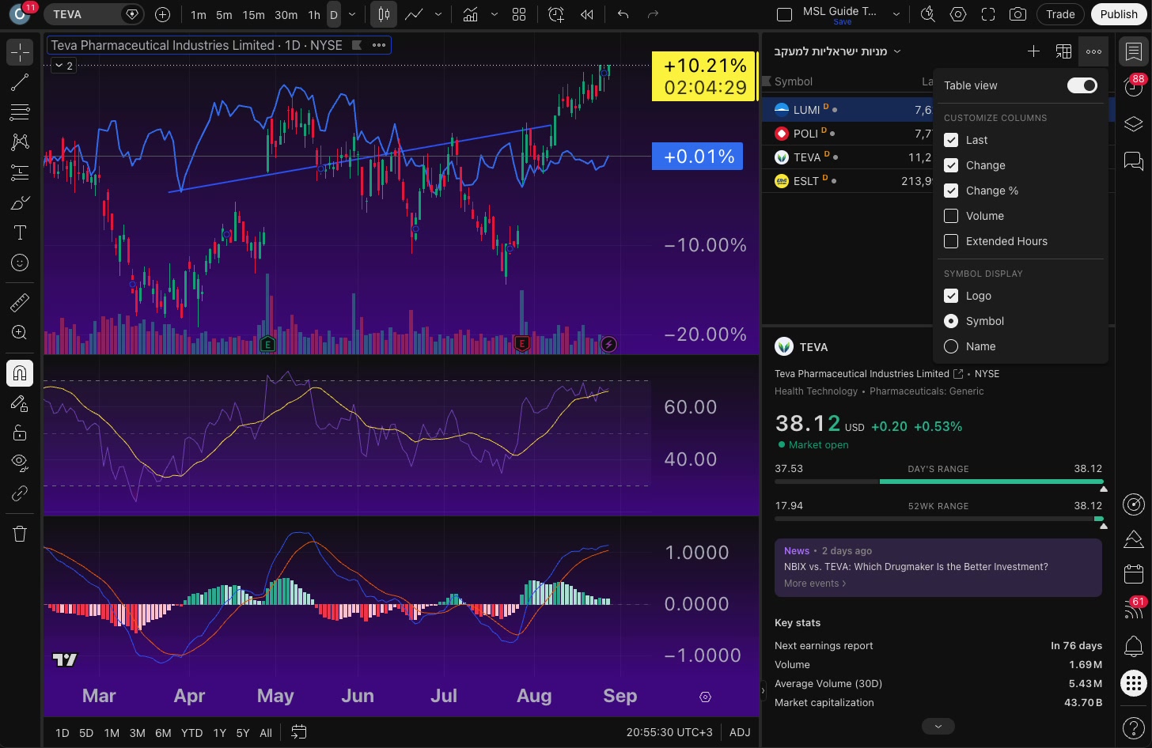Uncheck the Change column checkbox
The height and width of the screenshot is (748, 1152).
(951, 165)
